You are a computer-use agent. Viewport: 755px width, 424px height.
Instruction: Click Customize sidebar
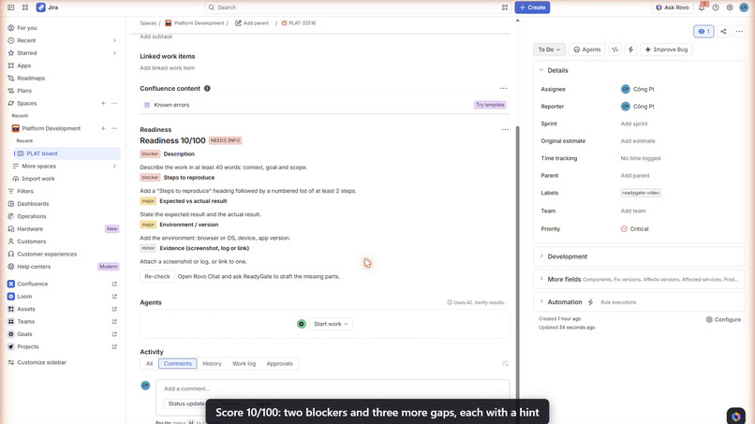click(41, 362)
